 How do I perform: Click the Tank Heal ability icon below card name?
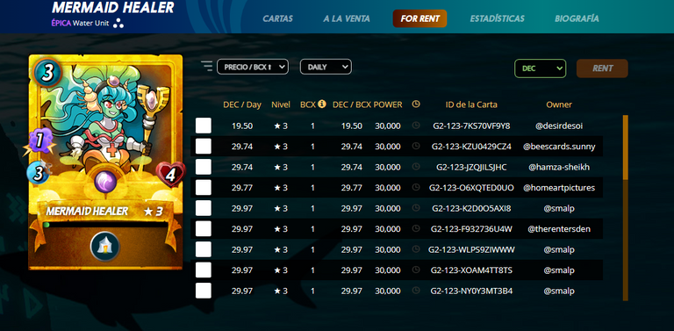point(105,247)
